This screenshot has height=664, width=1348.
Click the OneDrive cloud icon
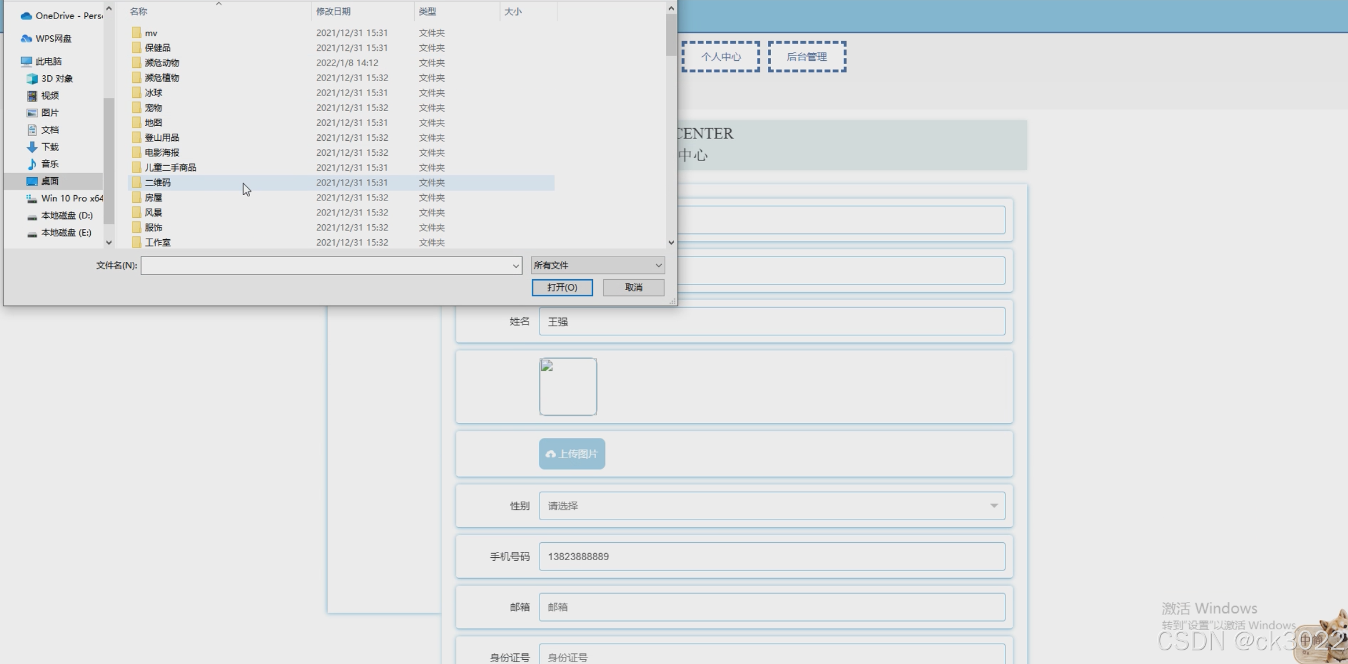[26, 16]
